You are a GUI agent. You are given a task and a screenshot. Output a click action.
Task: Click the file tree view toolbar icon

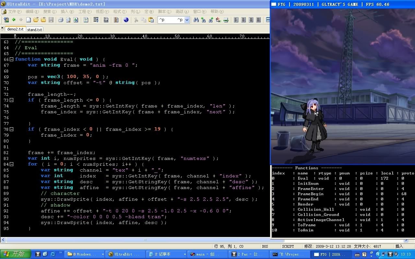[x=6, y=20]
